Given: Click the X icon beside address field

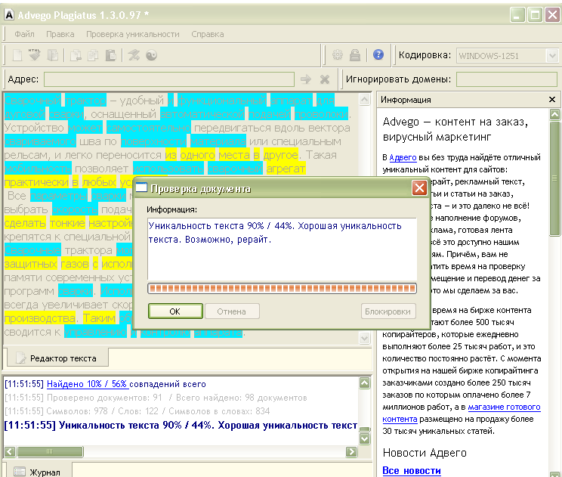Looking at the screenshot, I should click(325, 79).
